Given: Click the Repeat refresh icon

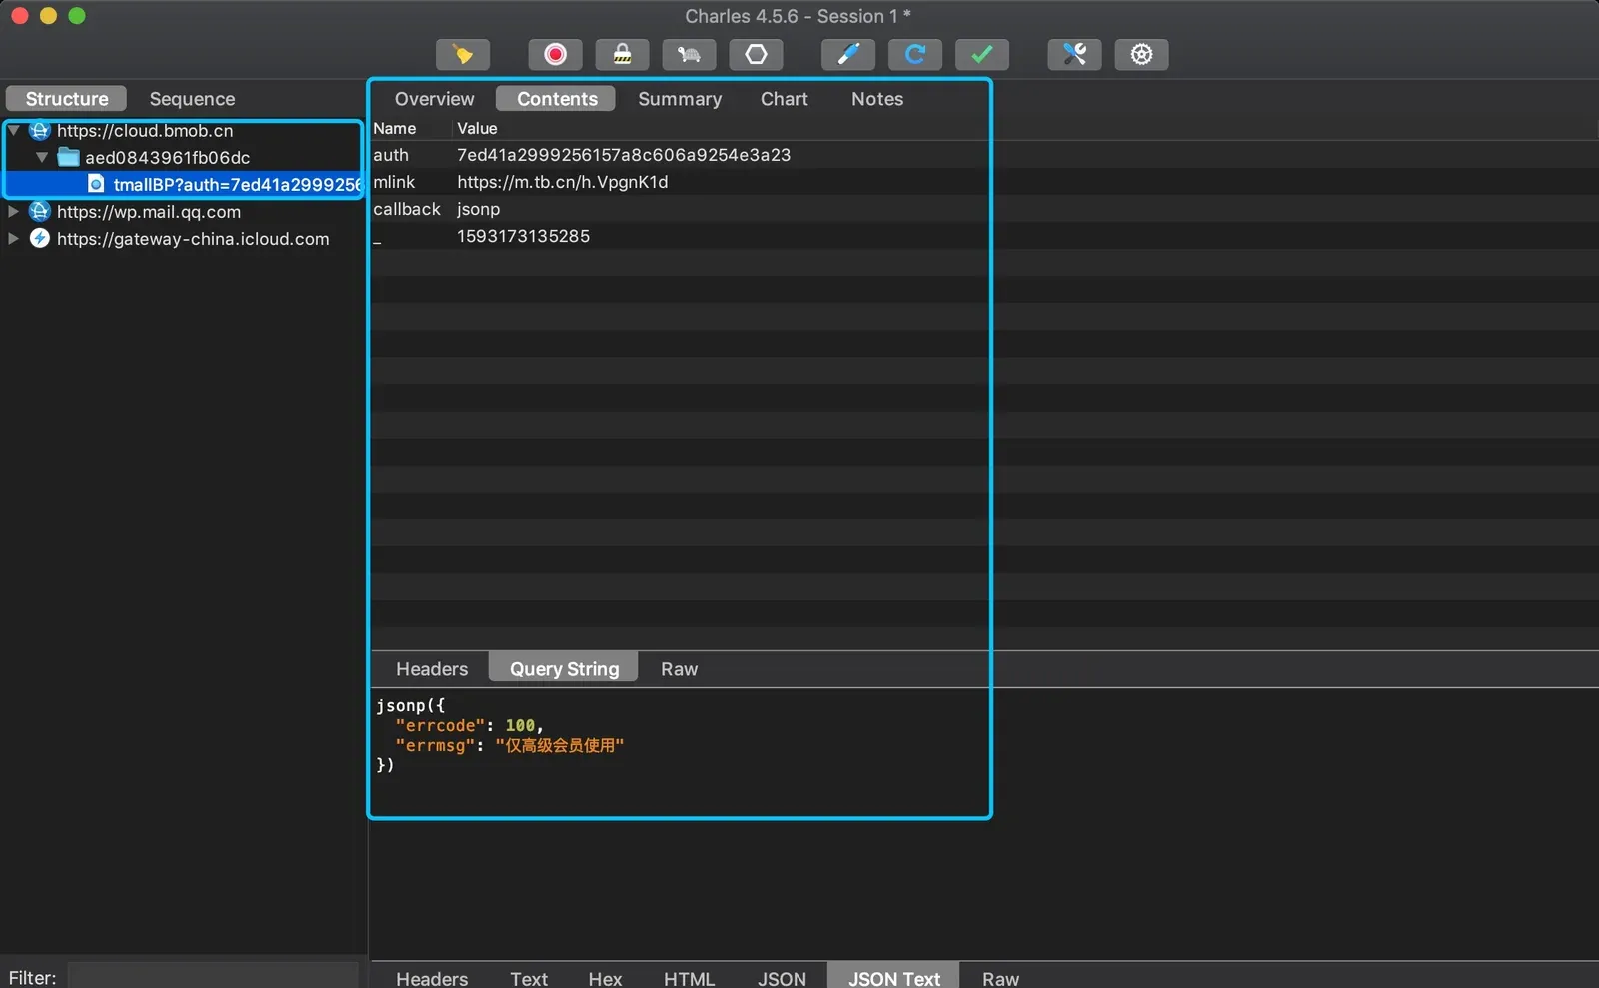Looking at the screenshot, I should (915, 54).
